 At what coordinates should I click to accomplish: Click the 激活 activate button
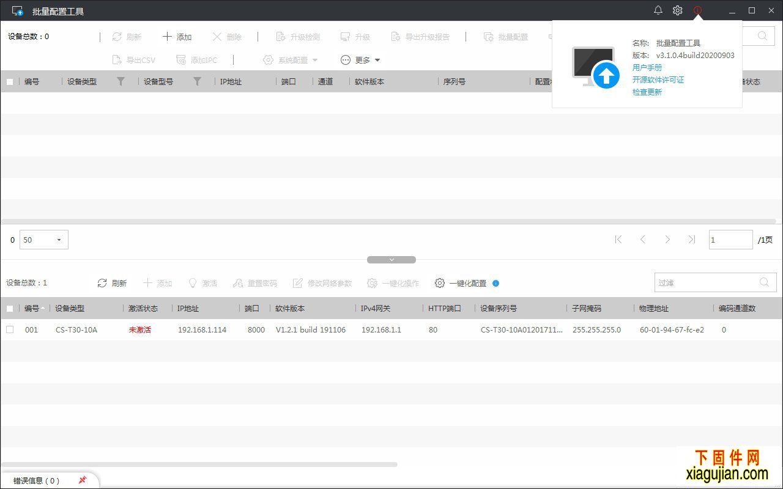click(202, 283)
